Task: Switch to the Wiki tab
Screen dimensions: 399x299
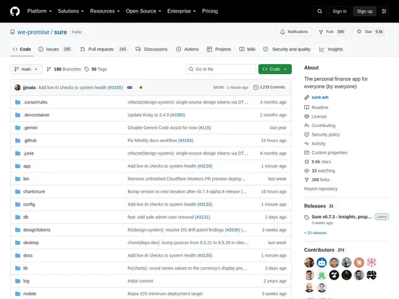Action: pos(247,49)
